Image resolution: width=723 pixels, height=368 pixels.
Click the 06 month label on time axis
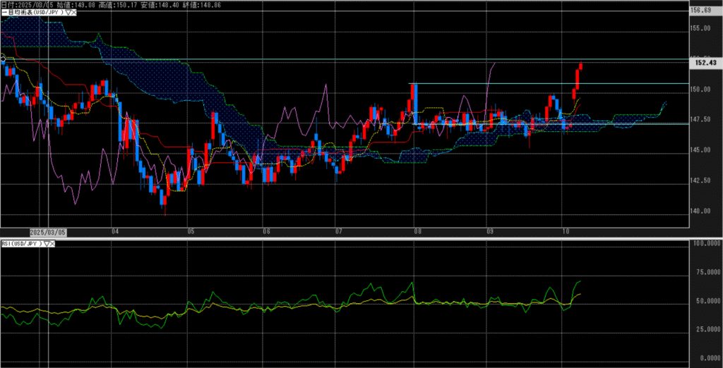point(265,231)
